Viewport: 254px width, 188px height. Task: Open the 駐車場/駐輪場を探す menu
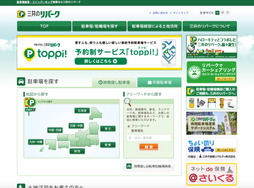[99, 26]
